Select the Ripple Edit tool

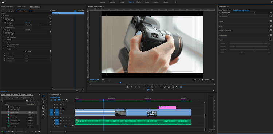[x=43, y=102]
